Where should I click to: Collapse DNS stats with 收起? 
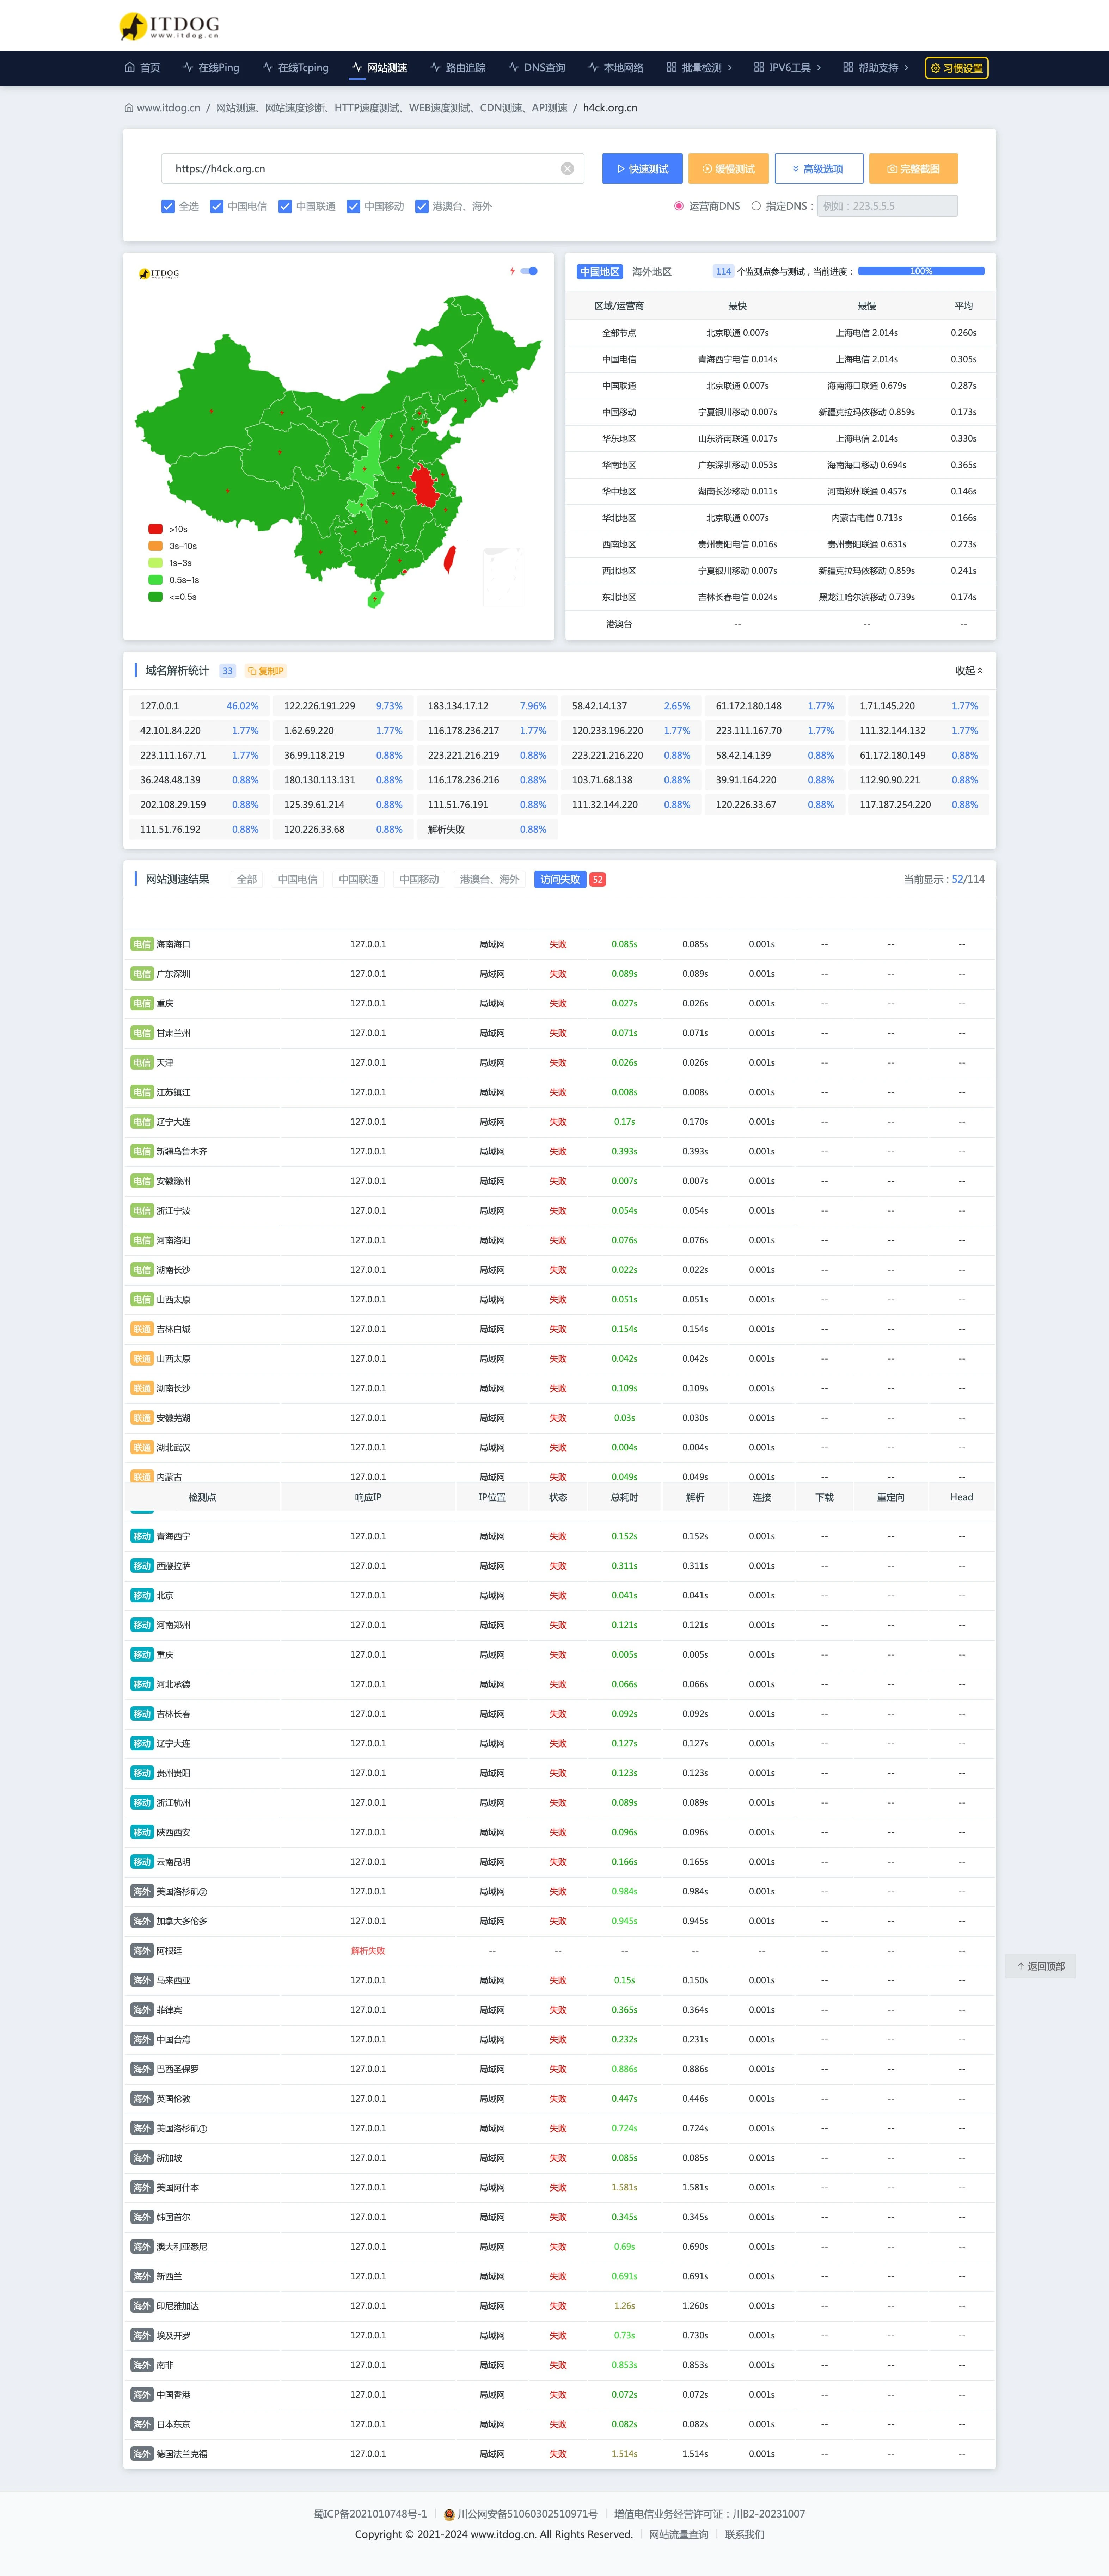pos(968,671)
